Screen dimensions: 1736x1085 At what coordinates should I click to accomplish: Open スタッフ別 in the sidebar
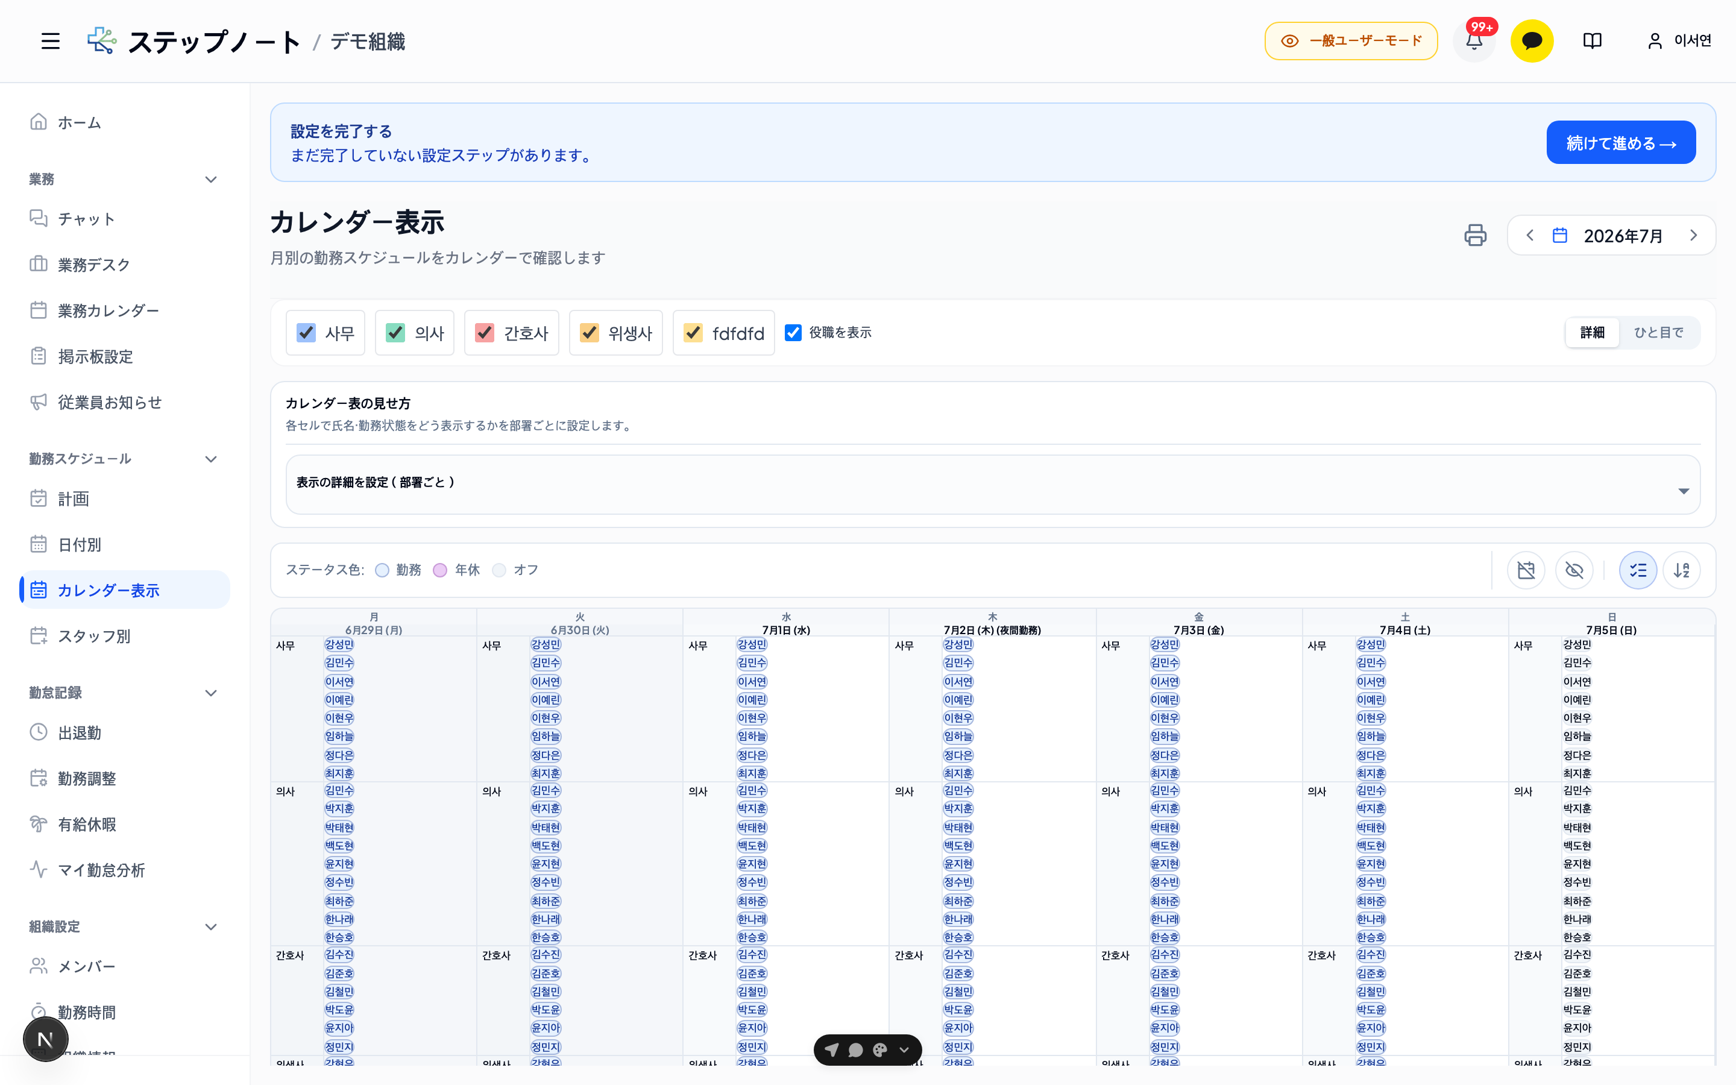point(125,636)
